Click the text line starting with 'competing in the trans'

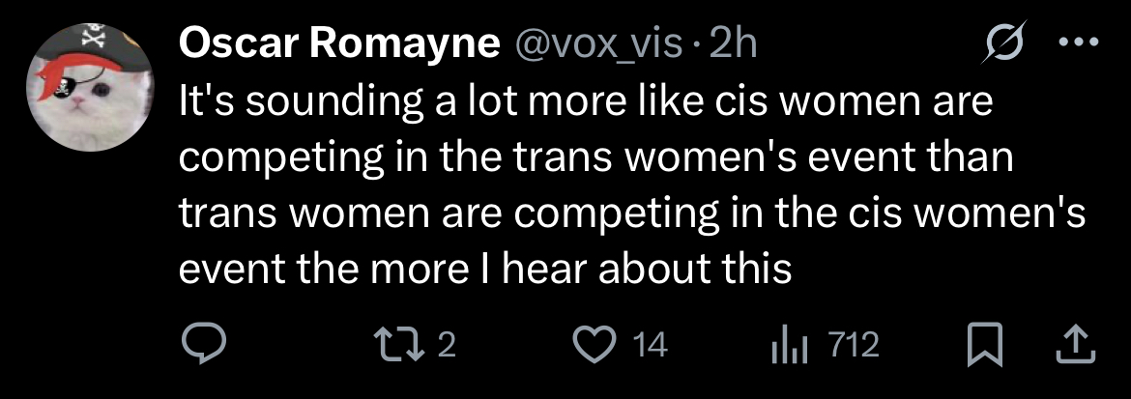point(595,158)
